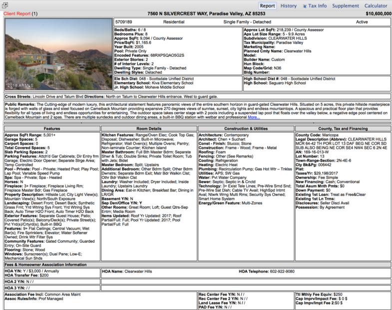392x310 pixels.
Task: Click the Price/SqFt $1,165.6 value
Action: (133, 43)
